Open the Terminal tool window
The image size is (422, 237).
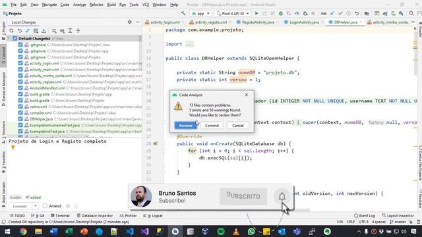[60, 215]
